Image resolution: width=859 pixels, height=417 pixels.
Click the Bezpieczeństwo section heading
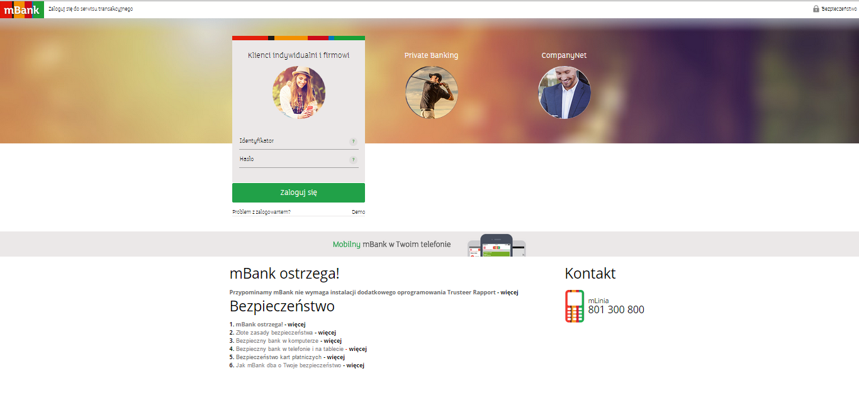pos(282,306)
